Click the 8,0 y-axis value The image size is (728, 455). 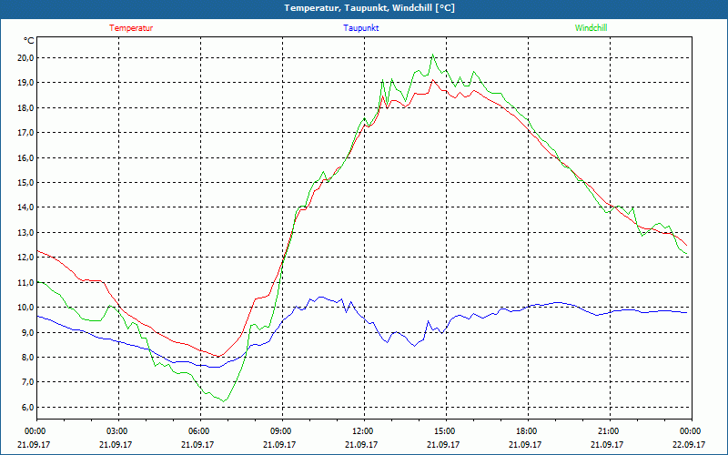click(x=27, y=358)
